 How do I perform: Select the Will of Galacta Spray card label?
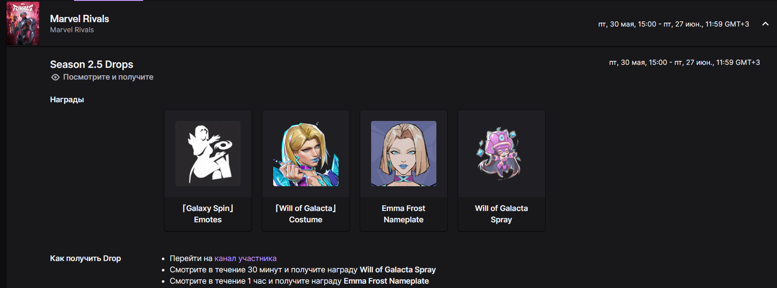pos(501,214)
